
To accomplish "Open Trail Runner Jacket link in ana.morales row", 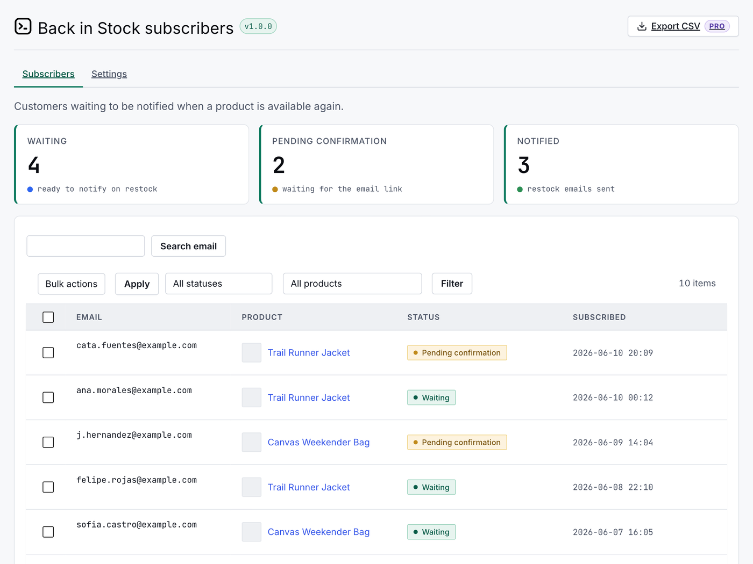I will (x=309, y=397).
